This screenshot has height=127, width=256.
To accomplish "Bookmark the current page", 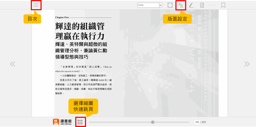I will 223,5.
